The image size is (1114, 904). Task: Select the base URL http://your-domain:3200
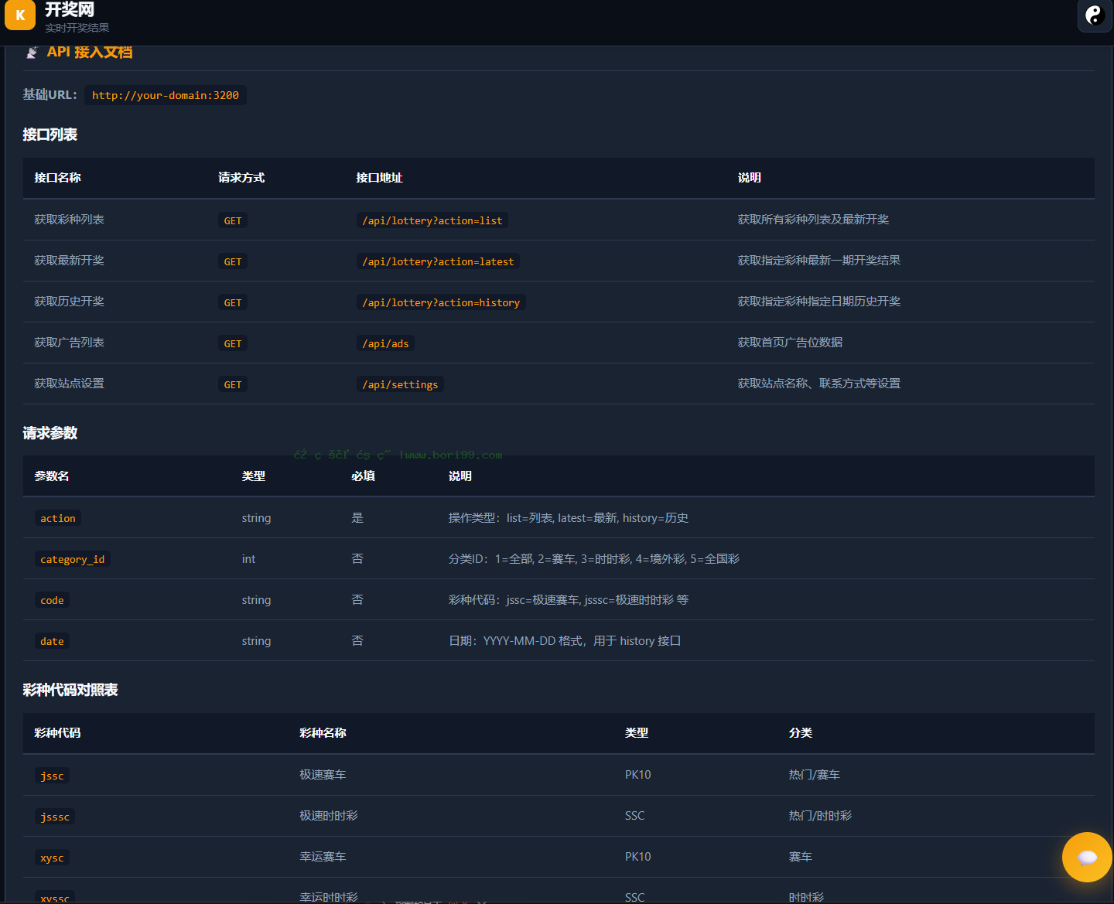[165, 95]
